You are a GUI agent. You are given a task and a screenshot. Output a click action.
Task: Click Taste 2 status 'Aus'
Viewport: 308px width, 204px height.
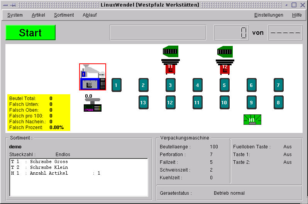[288, 162]
